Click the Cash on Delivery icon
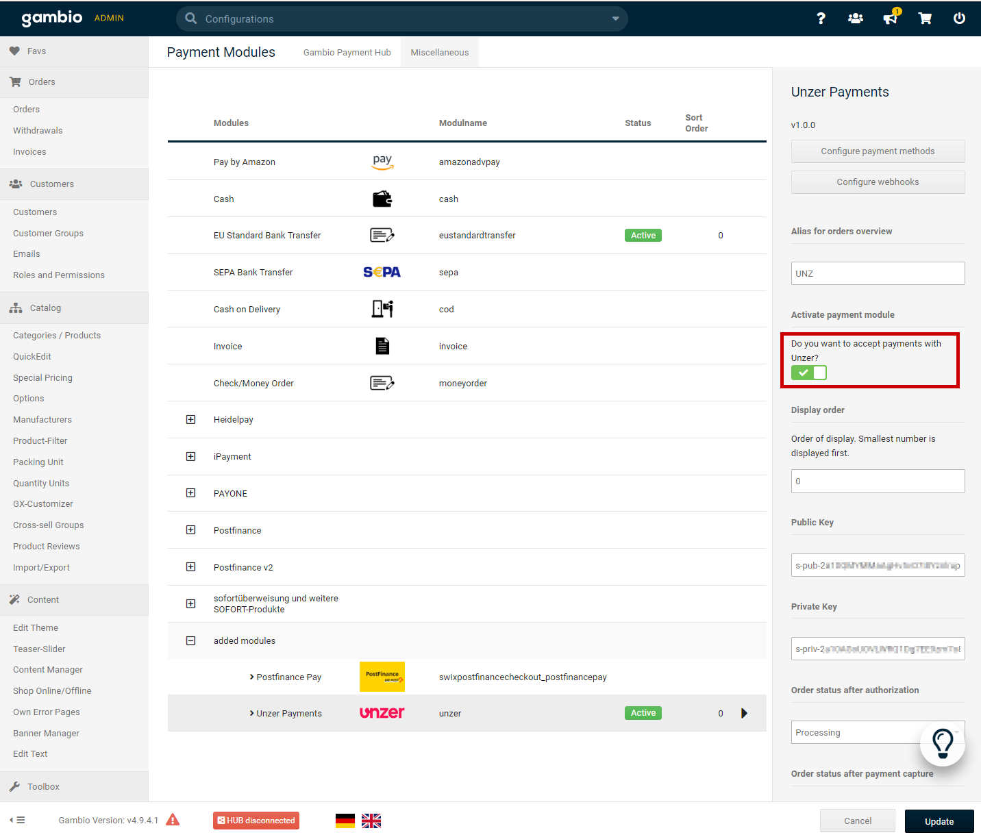 pos(382,309)
